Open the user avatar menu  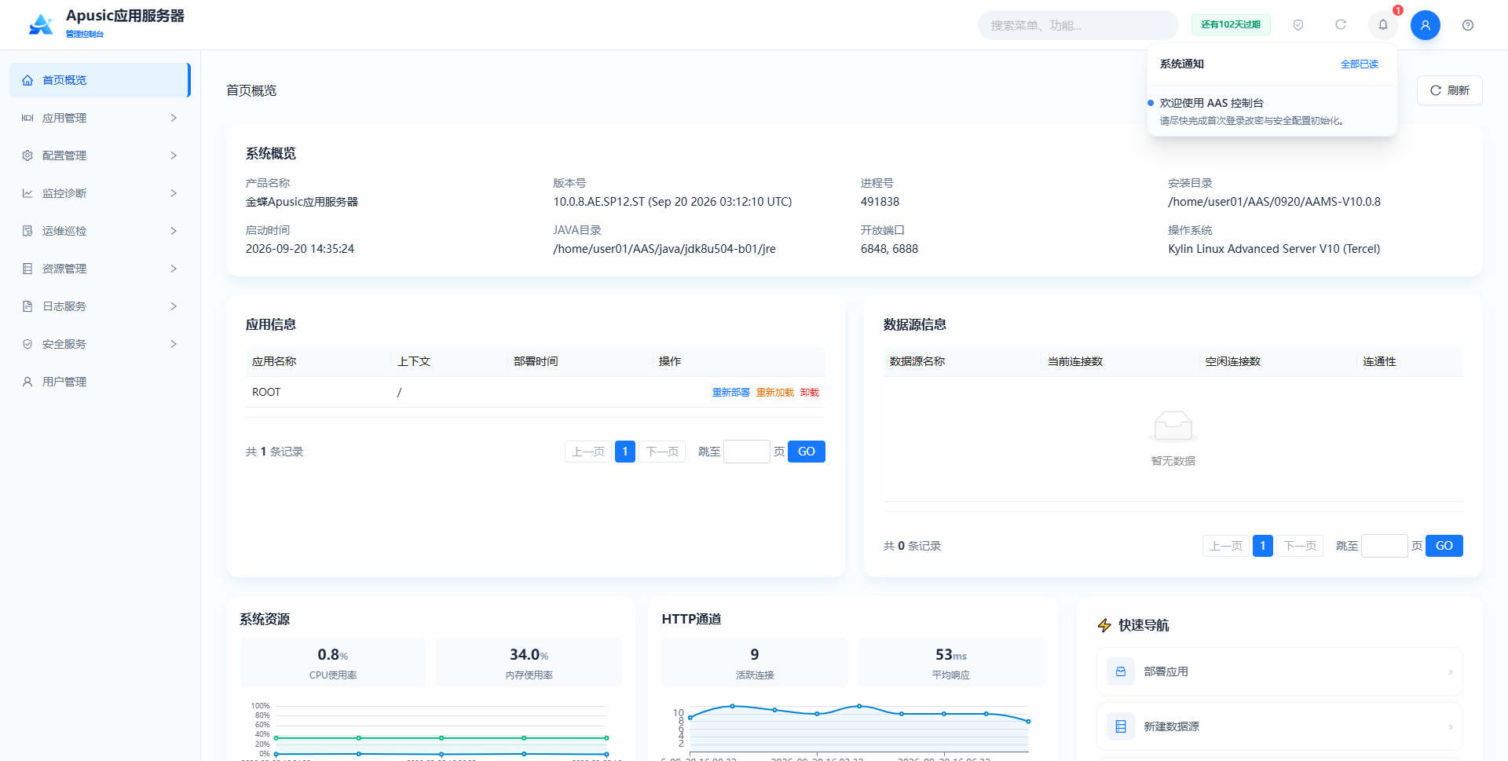1425,25
